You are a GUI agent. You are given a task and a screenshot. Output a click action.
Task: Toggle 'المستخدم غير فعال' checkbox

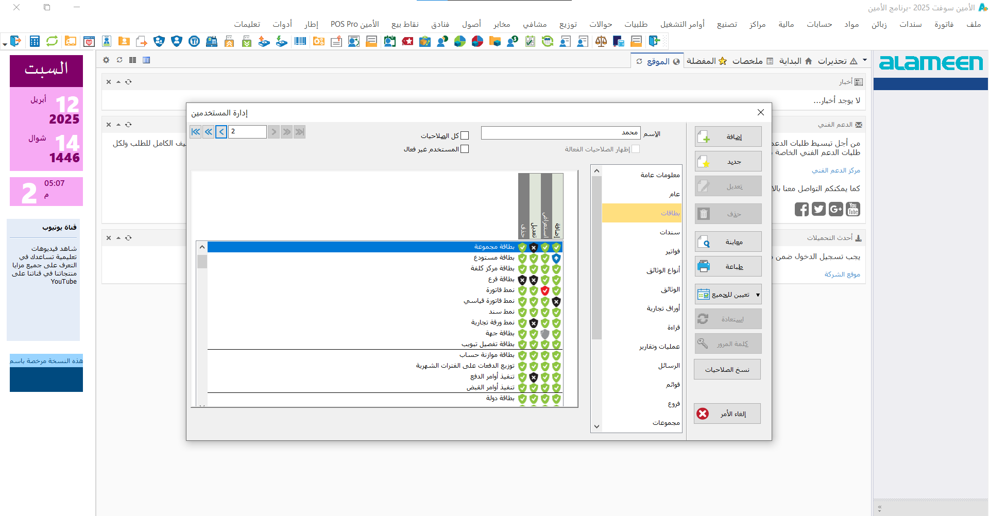465,149
